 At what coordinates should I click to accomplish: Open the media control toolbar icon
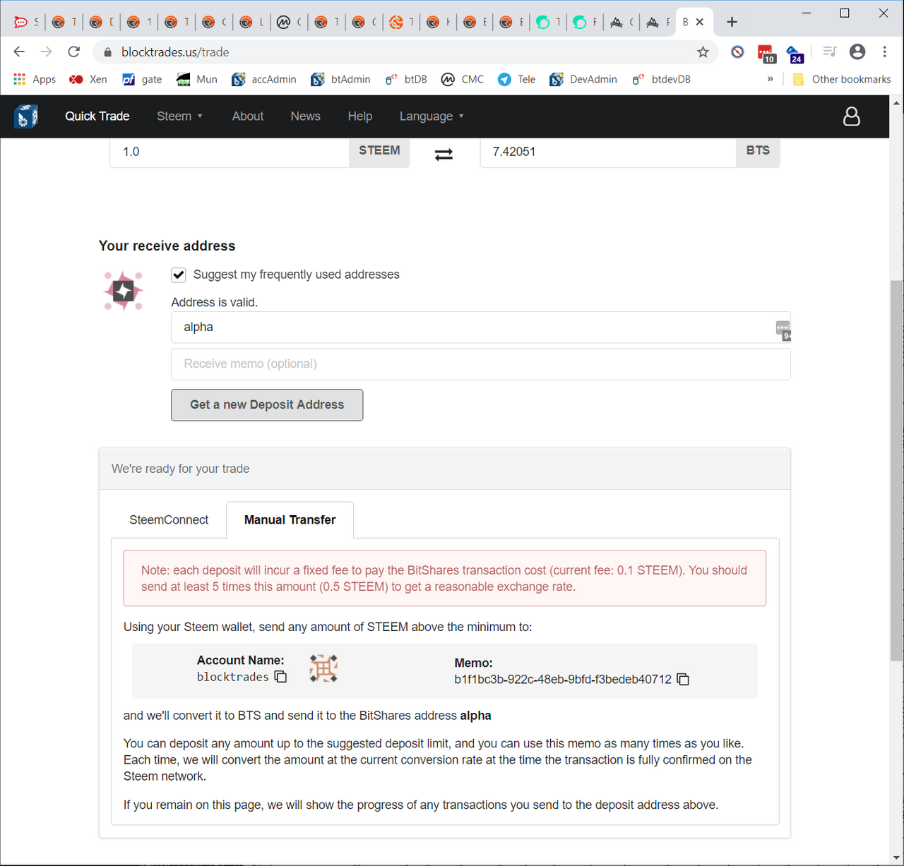tap(830, 52)
